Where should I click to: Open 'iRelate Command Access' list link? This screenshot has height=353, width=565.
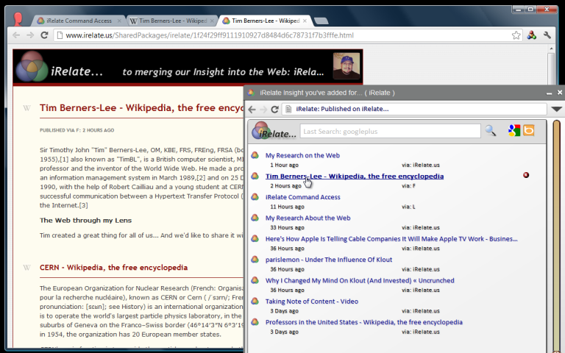pos(302,197)
